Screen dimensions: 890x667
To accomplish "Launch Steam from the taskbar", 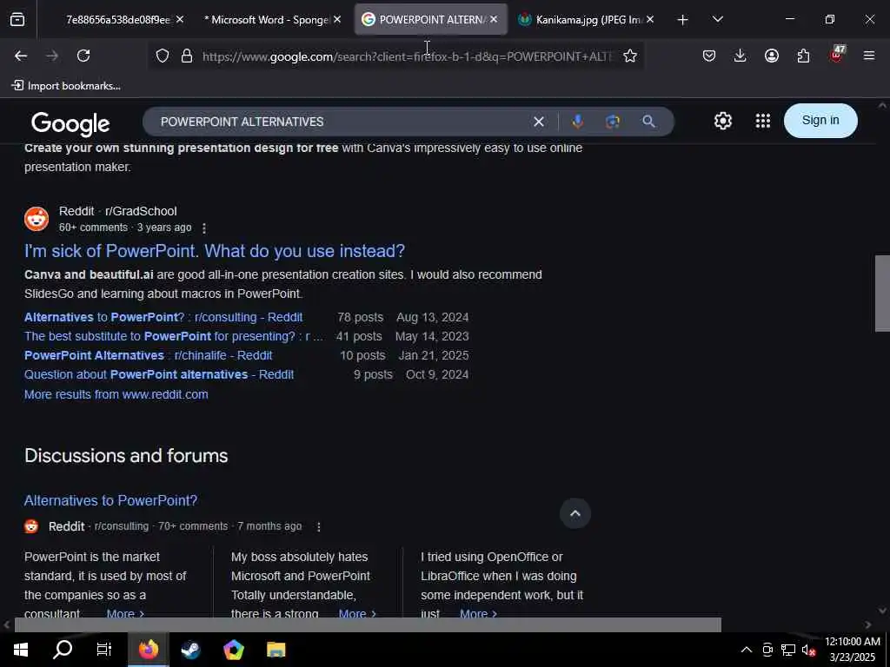I will [190, 650].
